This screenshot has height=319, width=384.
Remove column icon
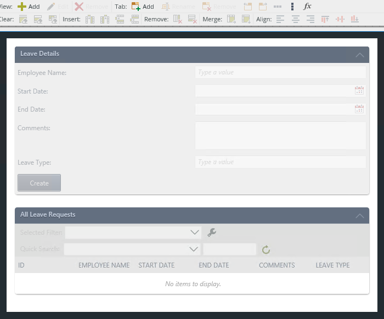point(178,19)
